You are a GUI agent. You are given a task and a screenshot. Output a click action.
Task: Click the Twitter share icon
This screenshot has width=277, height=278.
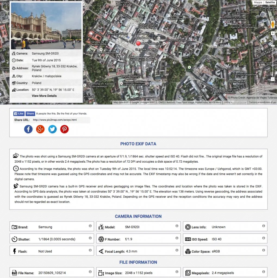click(52, 129)
